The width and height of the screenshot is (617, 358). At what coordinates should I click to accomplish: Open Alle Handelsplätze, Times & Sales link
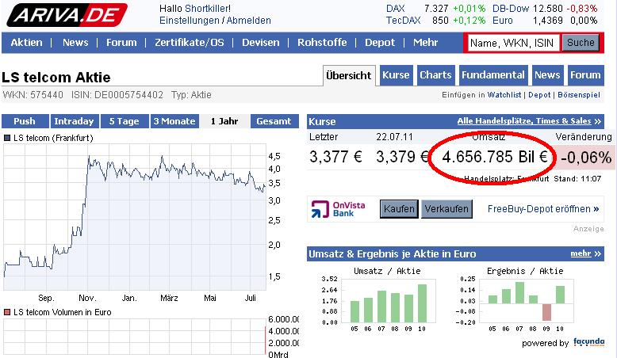point(529,121)
